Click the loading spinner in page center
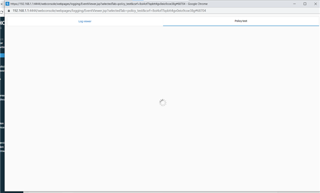 (162, 103)
